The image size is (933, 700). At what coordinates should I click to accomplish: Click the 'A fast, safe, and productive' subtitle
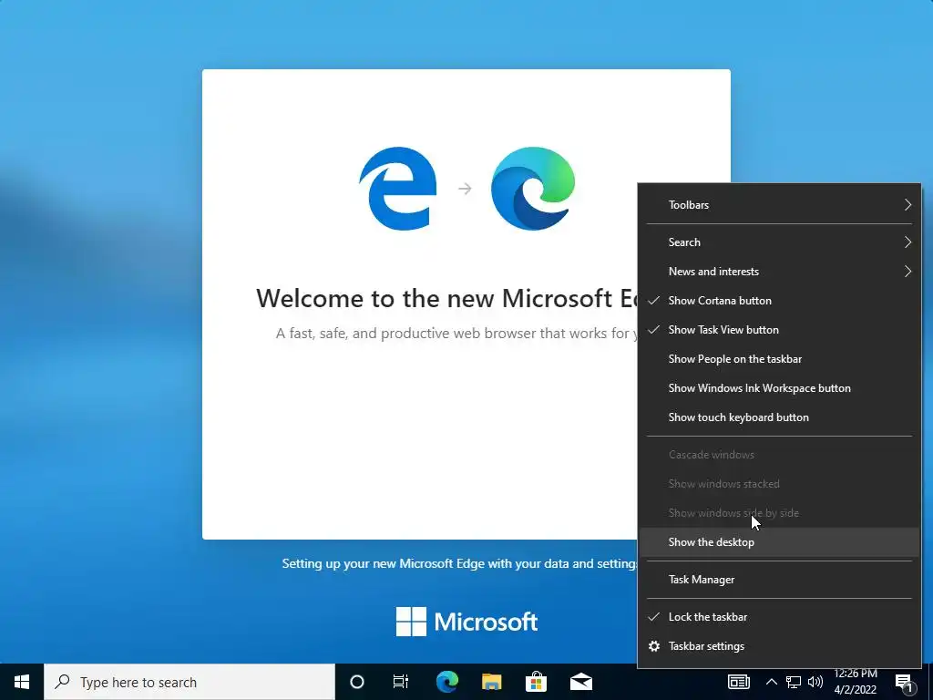click(x=456, y=334)
